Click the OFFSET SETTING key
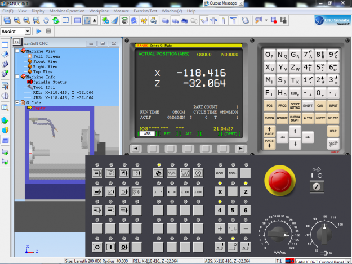The width and height of the screenshot is (352, 264). [295, 106]
